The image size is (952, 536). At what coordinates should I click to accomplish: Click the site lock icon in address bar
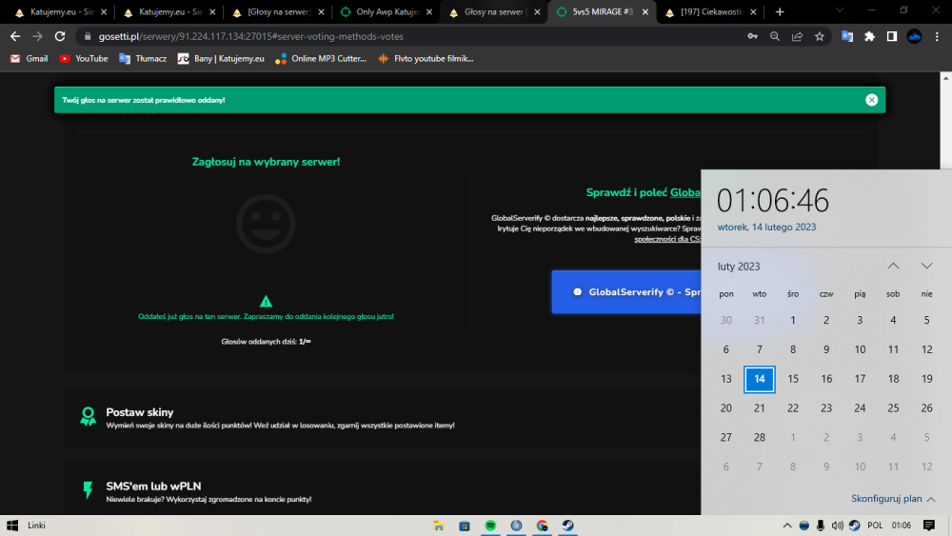tap(88, 36)
